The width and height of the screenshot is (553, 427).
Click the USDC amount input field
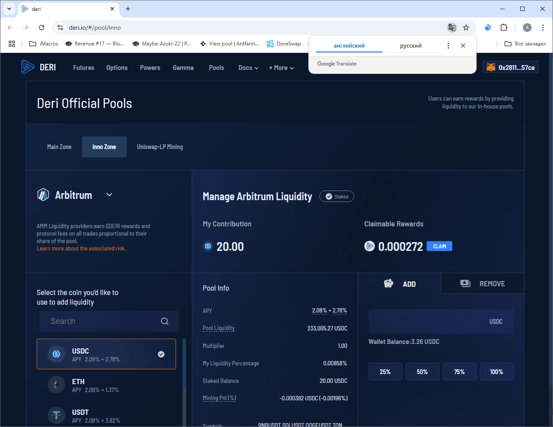pos(441,321)
